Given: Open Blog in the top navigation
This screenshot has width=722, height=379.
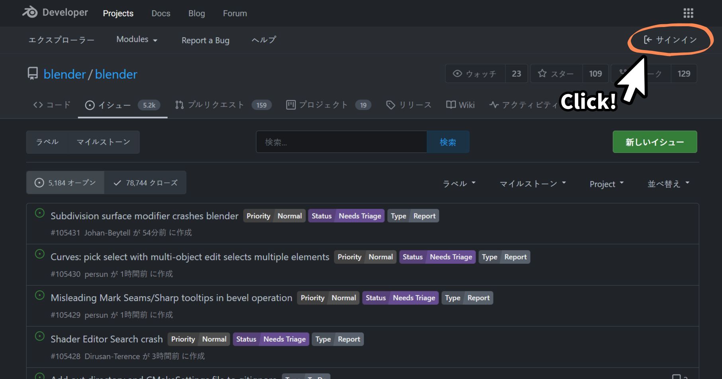Looking at the screenshot, I should 197,13.
